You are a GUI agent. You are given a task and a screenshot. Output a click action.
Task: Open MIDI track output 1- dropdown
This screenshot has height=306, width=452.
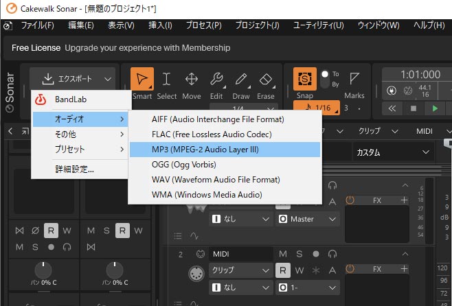(308, 287)
